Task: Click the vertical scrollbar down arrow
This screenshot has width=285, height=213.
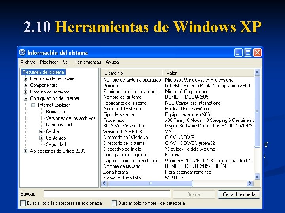Action: (x=257, y=176)
